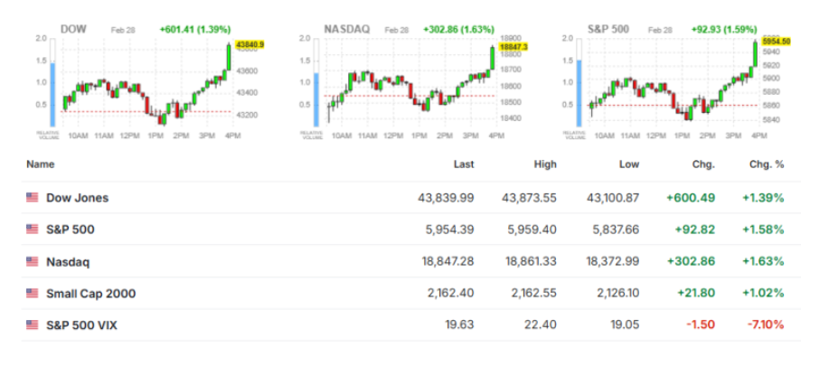Click Dow Jones last value 43,839.99
Viewport: 829px width, 367px height.
(447, 198)
